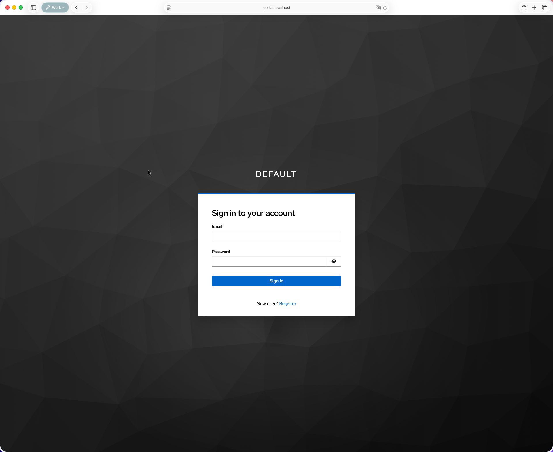Image resolution: width=553 pixels, height=452 pixels.
Task: Click inside the Password input field
Action: pos(269,261)
